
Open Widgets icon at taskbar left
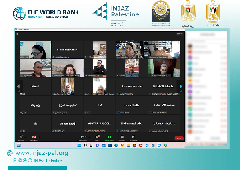19,145
